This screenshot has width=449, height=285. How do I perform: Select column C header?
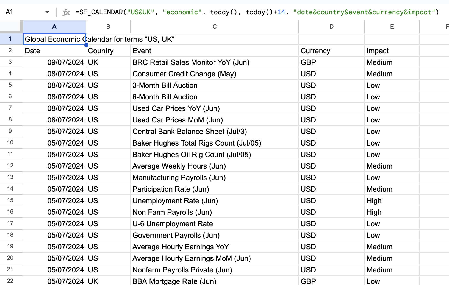[x=215, y=27]
